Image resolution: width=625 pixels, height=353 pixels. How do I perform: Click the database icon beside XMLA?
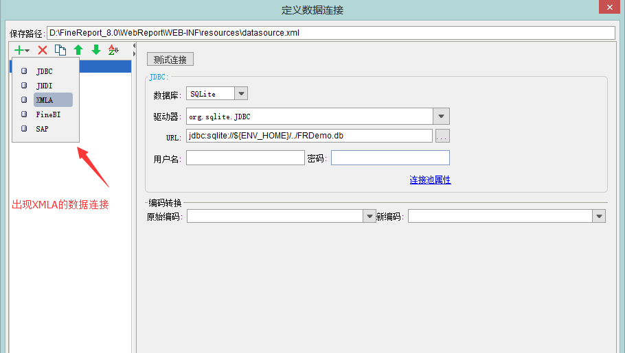[24, 100]
